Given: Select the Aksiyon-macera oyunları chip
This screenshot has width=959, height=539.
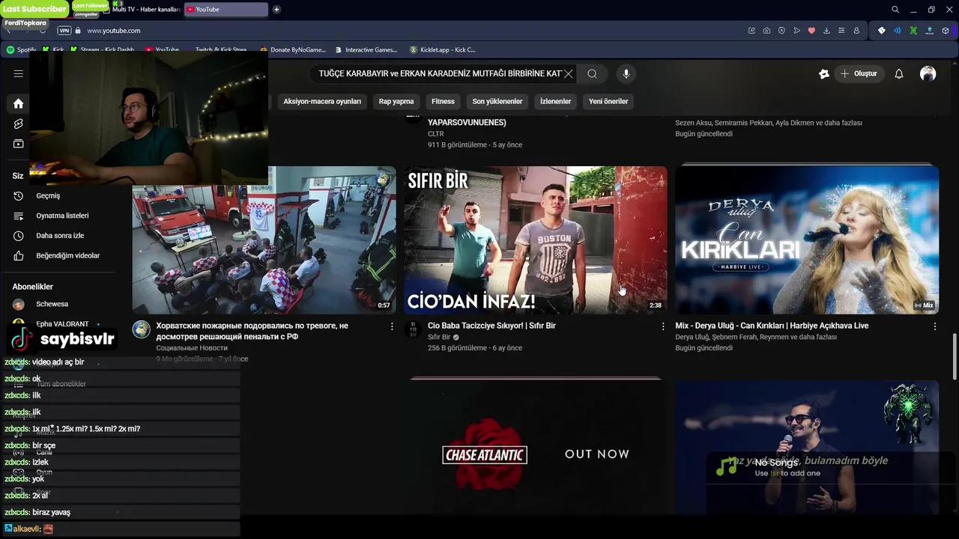Looking at the screenshot, I should pos(322,101).
